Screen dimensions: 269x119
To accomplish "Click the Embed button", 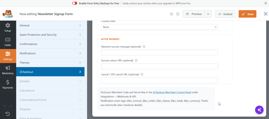I will (225, 14).
